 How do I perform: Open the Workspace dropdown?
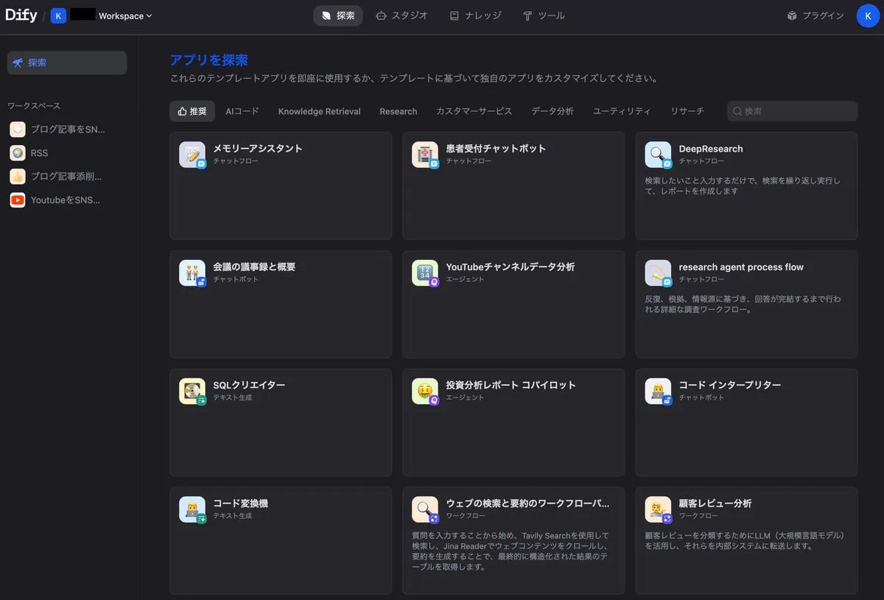pyautogui.click(x=124, y=16)
